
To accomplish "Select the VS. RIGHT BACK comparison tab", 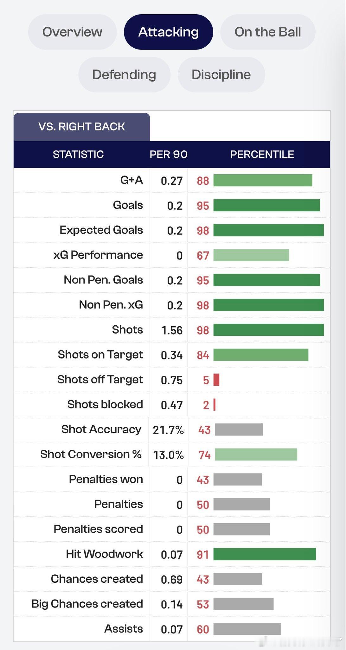I will (x=82, y=127).
